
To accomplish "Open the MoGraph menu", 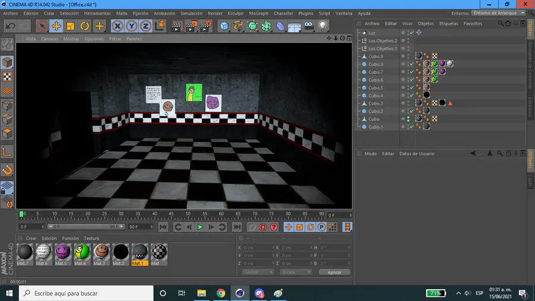I will 259,13.
